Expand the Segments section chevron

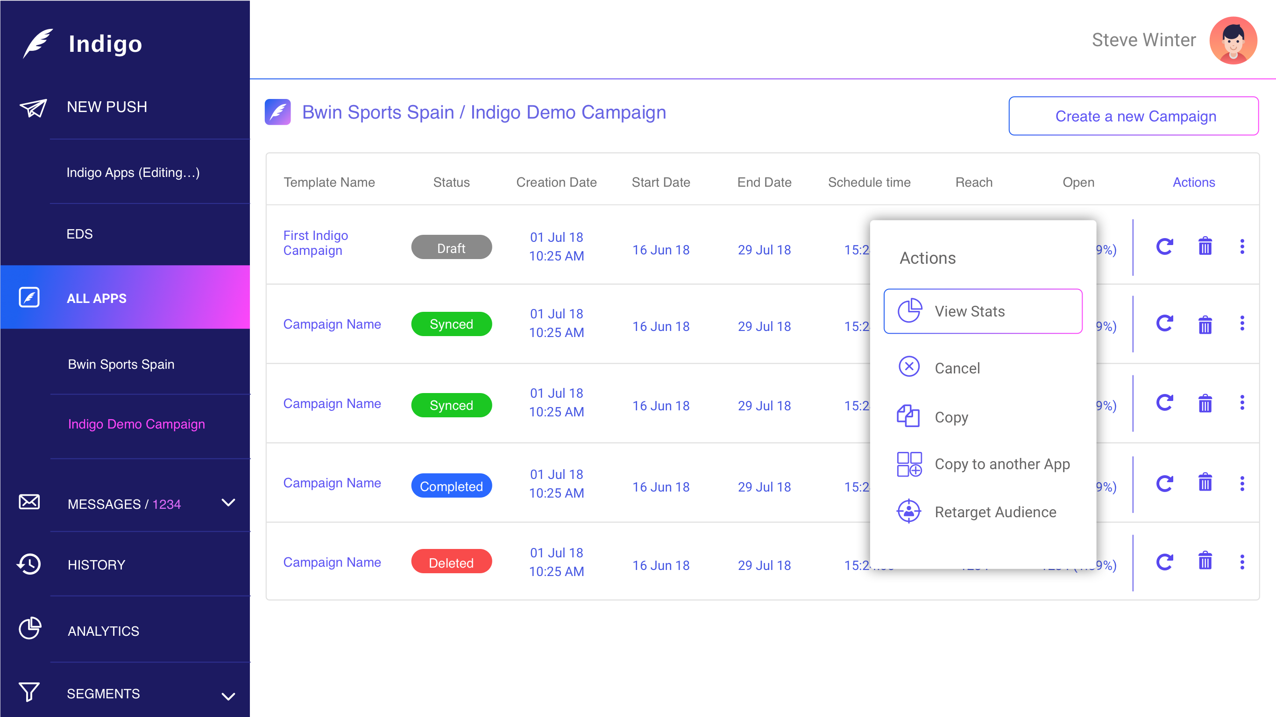[228, 696]
